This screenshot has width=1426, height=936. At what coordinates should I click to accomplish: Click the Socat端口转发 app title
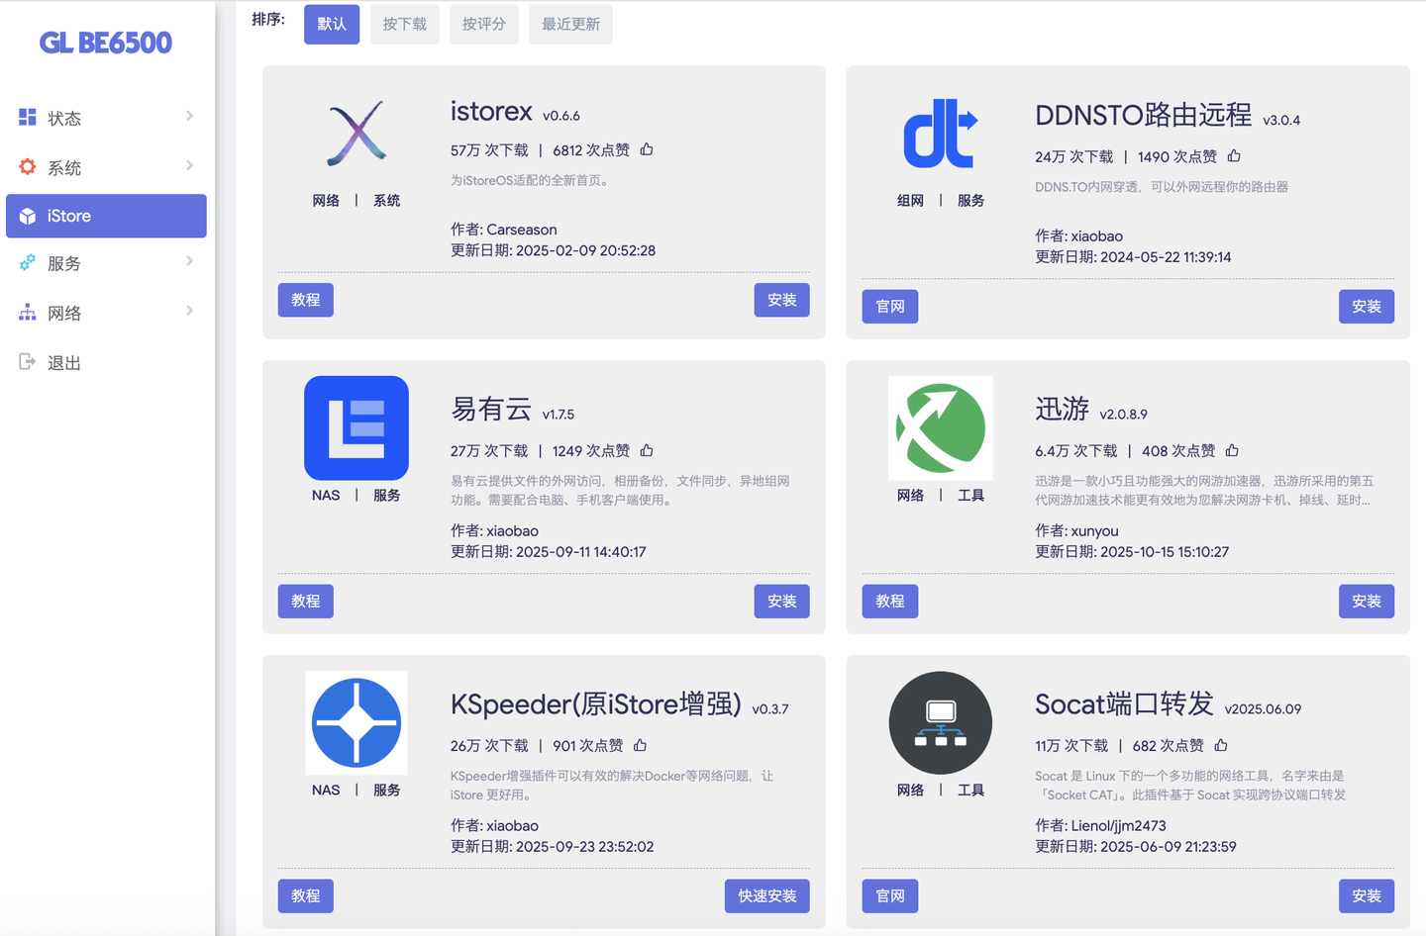coord(1124,703)
